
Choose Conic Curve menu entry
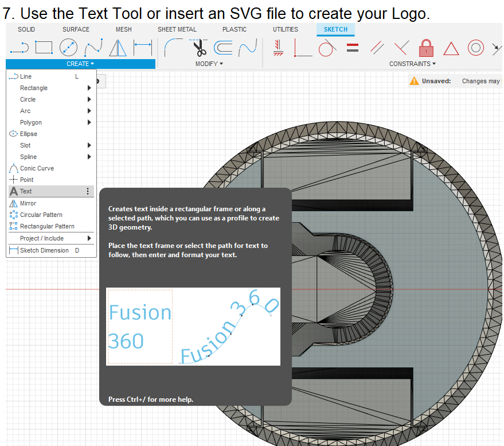[52, 168]
